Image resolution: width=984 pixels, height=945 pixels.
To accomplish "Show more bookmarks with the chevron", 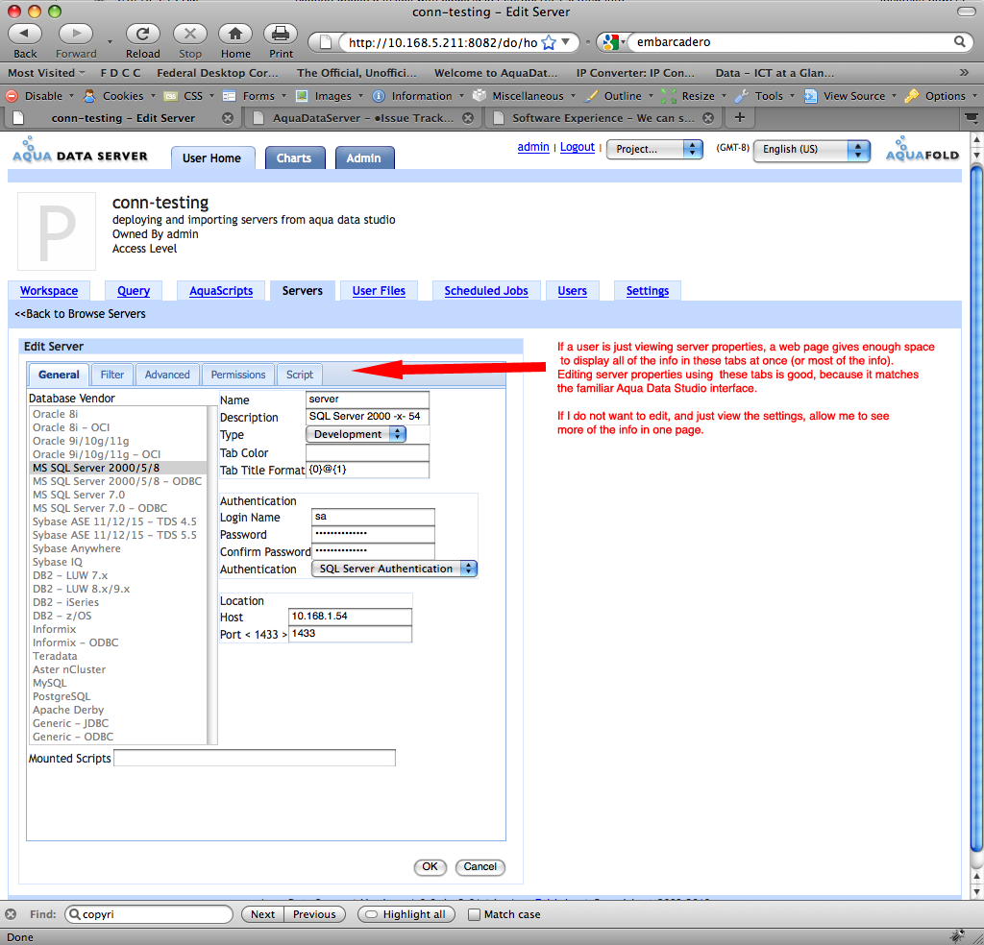I will click(965, 73).
